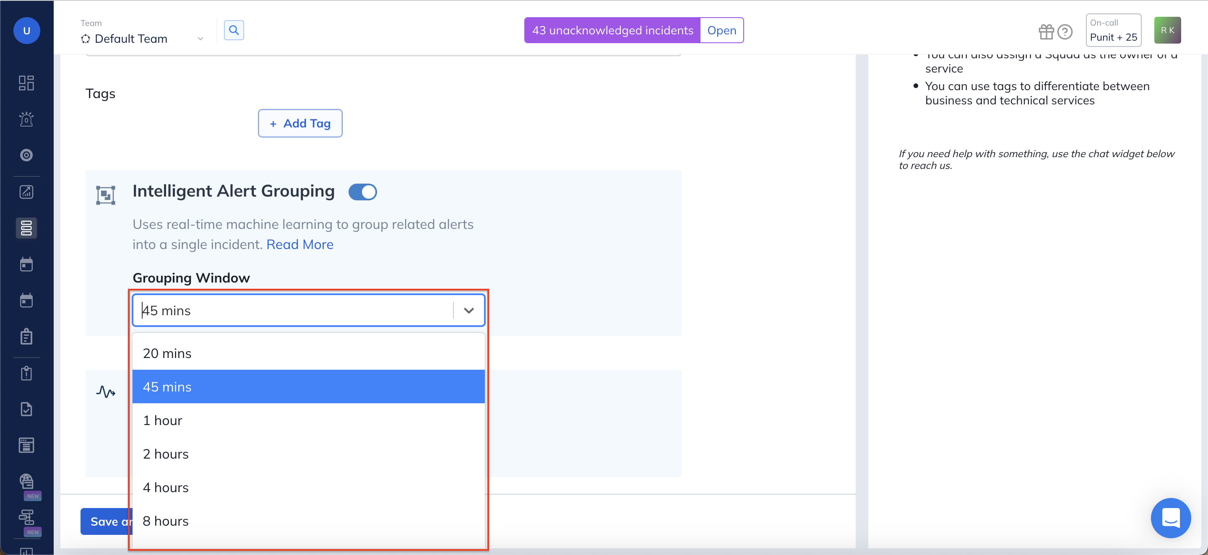This screenshot has height=555, width=1208.
Task: Click the first calendar icon in sidebar
Action: tap(26, 265)
